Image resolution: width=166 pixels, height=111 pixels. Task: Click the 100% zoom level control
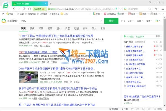158,109
